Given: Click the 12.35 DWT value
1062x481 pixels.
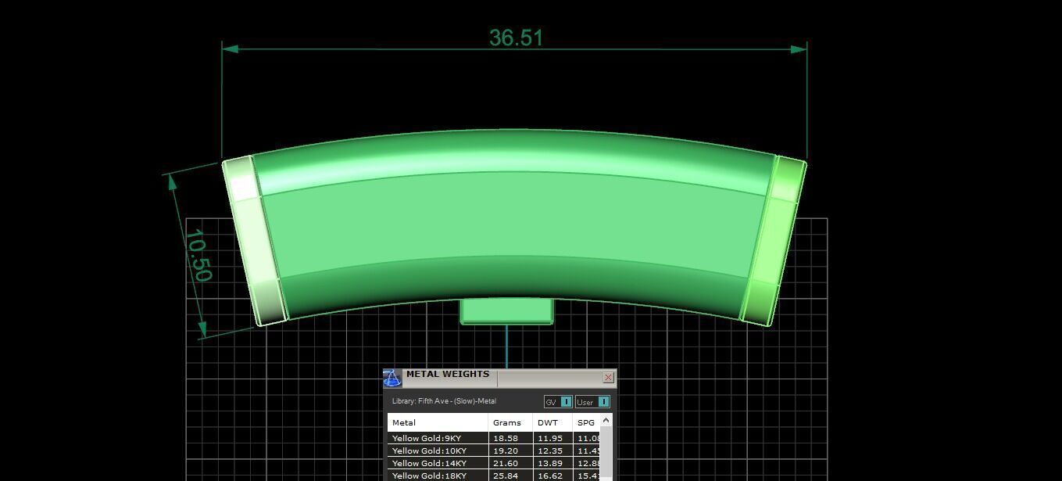Looking at the screenshot, I should click(550, 451).
